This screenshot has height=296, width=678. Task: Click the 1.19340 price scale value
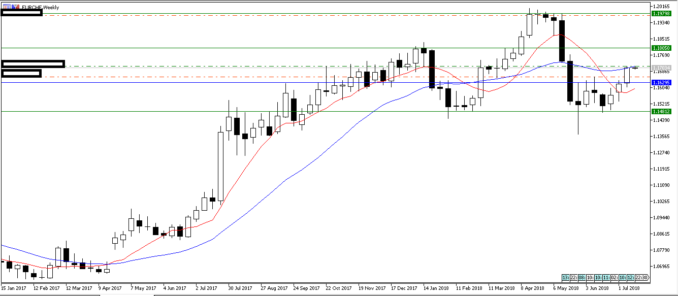(x=662, y=23)
